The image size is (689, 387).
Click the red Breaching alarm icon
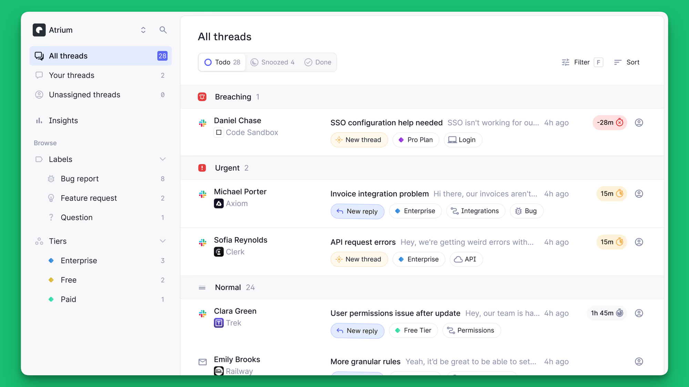click(202, 97)
